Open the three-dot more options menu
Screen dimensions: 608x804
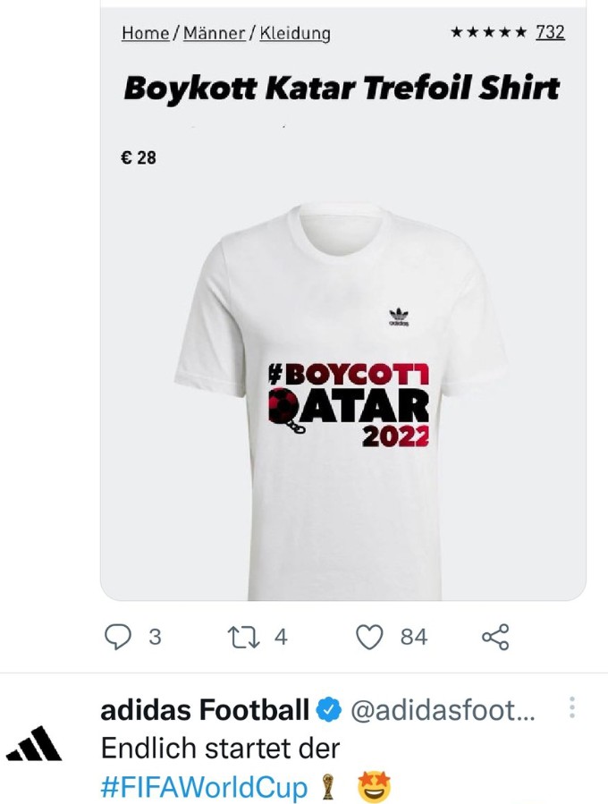pyautogui.click(x=572, y=709)
